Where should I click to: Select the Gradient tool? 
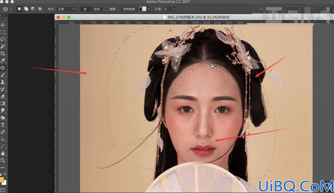3,103
